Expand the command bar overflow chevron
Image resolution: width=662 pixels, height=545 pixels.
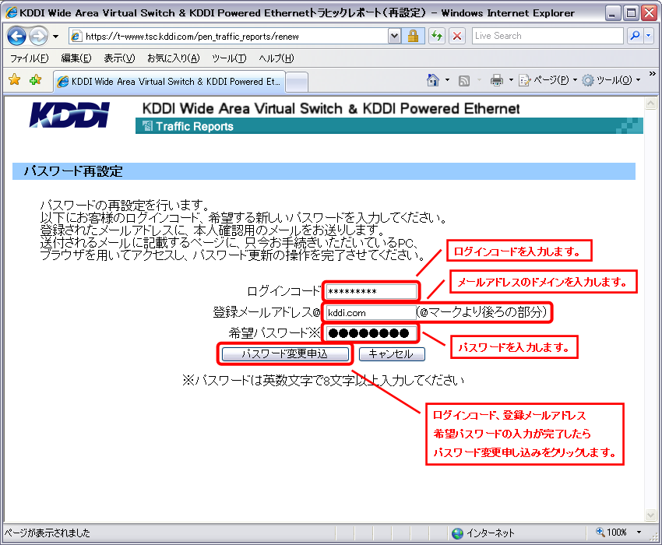point(653,73)
